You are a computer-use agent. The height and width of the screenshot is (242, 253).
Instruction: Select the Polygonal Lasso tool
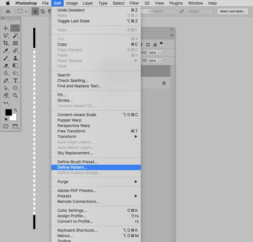pos(6,36)
